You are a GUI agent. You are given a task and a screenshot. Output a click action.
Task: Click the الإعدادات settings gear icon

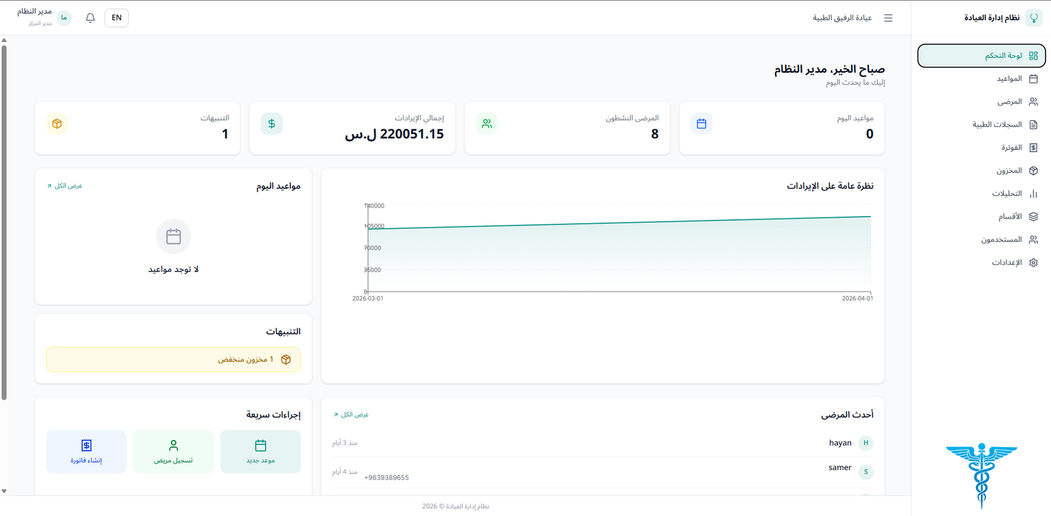pos(1033,263)
